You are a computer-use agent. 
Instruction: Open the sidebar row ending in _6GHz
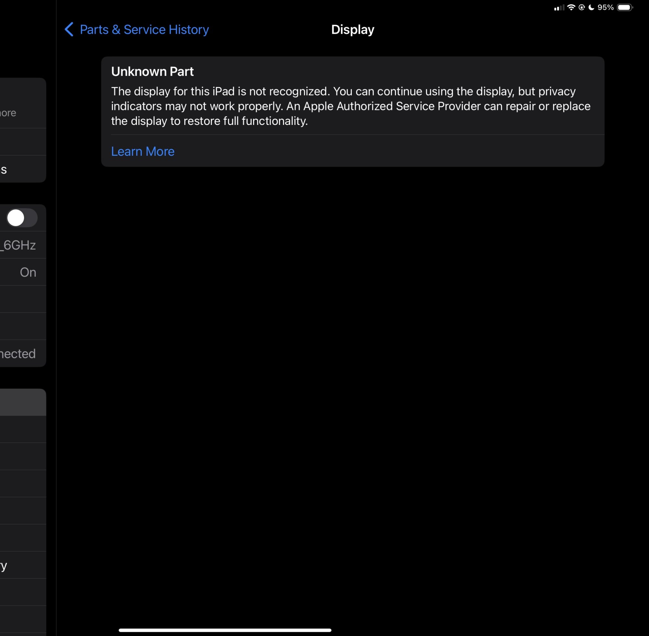tap(20, 245)
